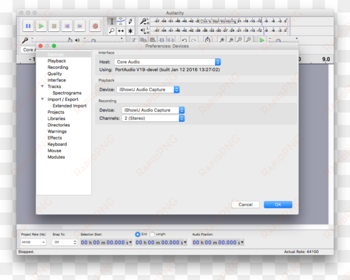Click the mixer toolbar microphone icon

[25, 41]
